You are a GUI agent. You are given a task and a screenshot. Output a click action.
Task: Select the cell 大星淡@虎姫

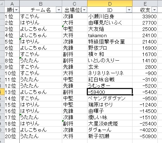coord(110,124)
